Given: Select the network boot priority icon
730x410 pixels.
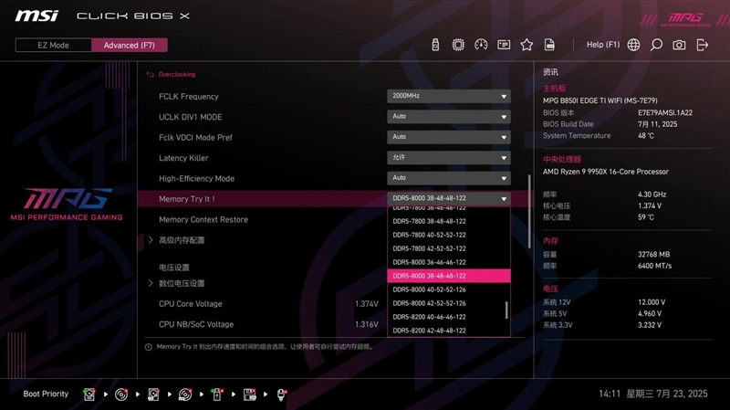Looking at the screenshot, I should tap(282, 394).
